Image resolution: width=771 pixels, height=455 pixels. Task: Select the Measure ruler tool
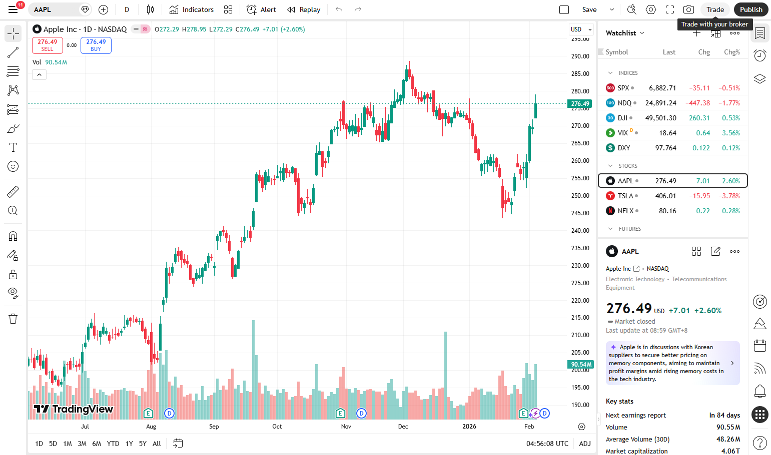(13, 191)
